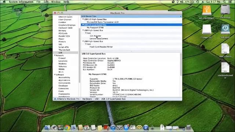Select Thunderbolt in the sidebar
Viewport: 235px width, 132px height.
(x=64, y=50)
